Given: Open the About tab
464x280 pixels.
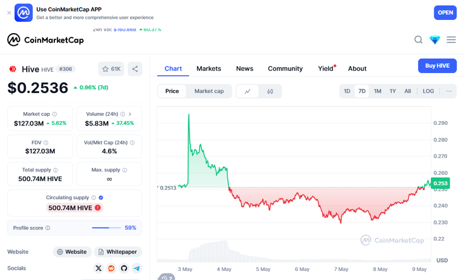Looking at the screenshot, I should tap(357, 69).
